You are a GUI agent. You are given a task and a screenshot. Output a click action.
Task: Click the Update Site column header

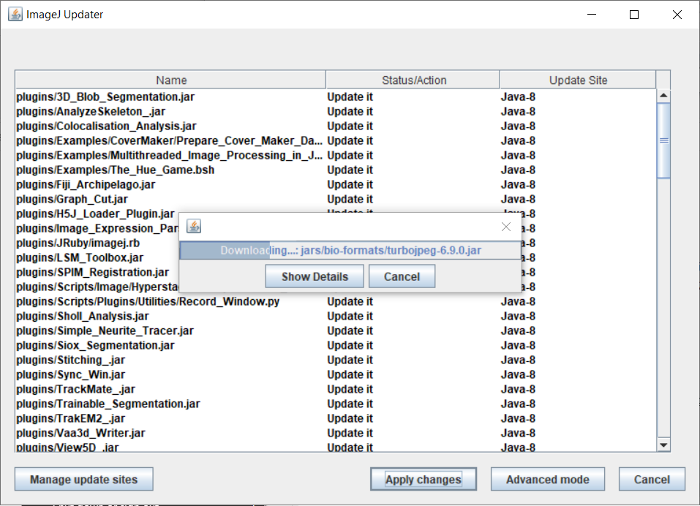pos(578,80)
